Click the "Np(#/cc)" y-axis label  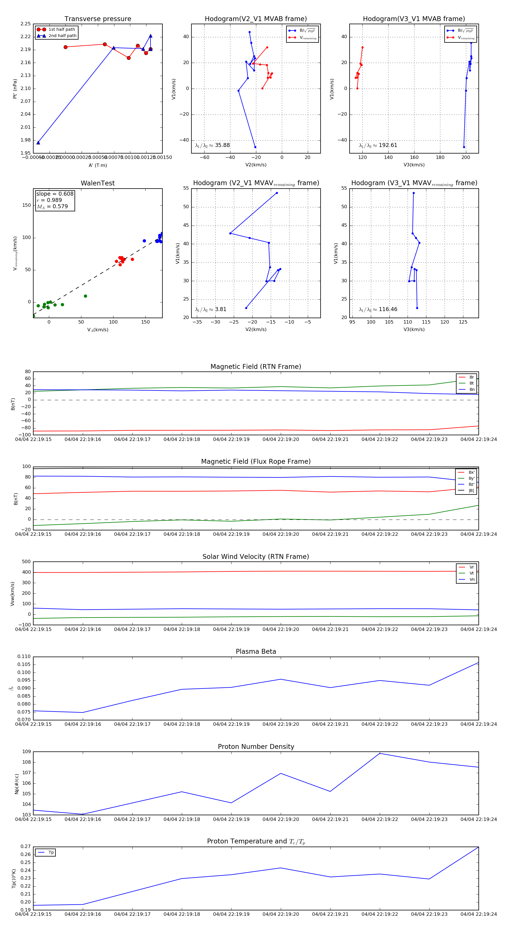(16, 784)
